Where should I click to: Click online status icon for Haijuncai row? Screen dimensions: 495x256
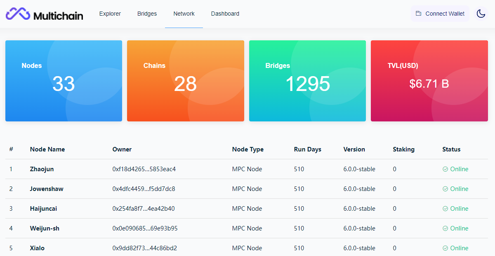point(445,209)
